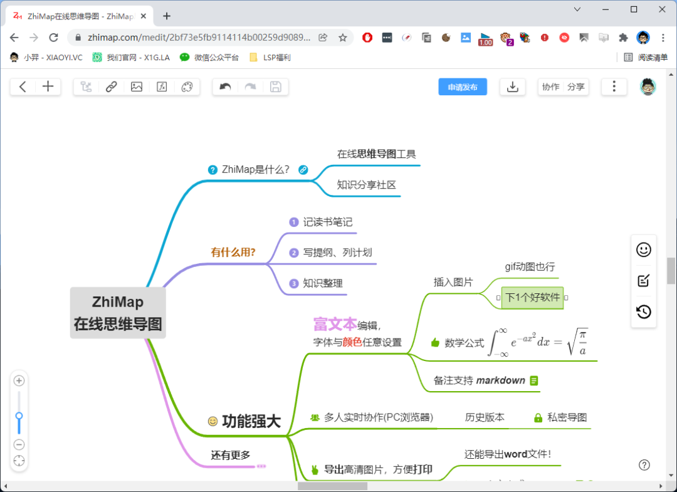Click the 分享 share button
Screen dimensions: 677x492
(576, 87)
